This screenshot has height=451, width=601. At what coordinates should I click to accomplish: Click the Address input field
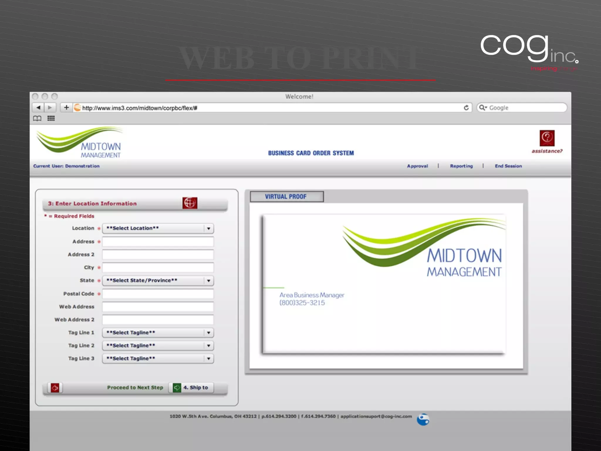158,242
